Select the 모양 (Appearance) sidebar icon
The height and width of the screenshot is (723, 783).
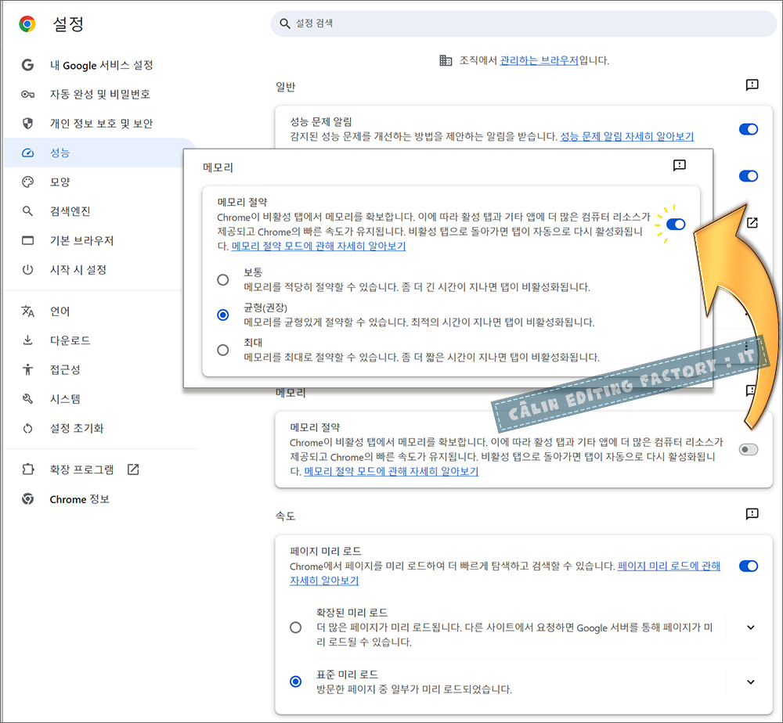tap(26, 181)
